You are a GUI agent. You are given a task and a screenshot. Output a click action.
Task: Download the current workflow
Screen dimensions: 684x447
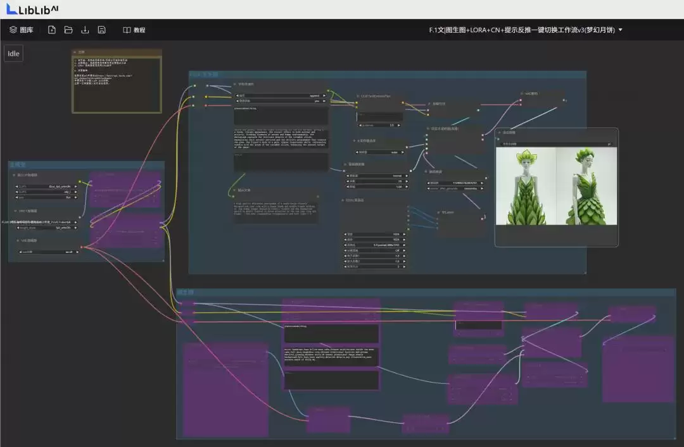click(x=85, y=30)
